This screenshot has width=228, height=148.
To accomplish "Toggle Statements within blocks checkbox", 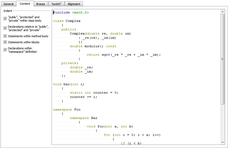I will (5, 42).
